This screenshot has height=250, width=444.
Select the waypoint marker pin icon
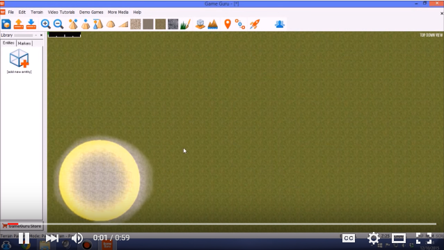point(228,24)
